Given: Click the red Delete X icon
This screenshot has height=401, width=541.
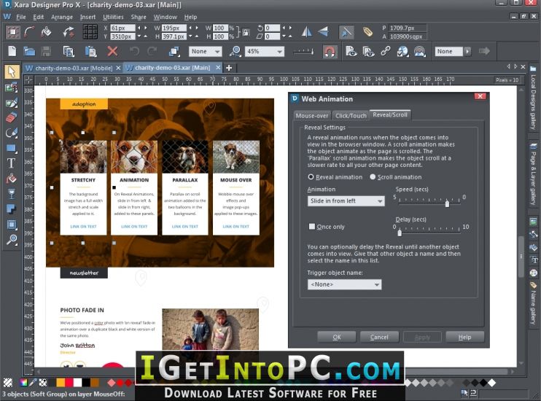Looking at the screenshot, I should tap(112, 51).
